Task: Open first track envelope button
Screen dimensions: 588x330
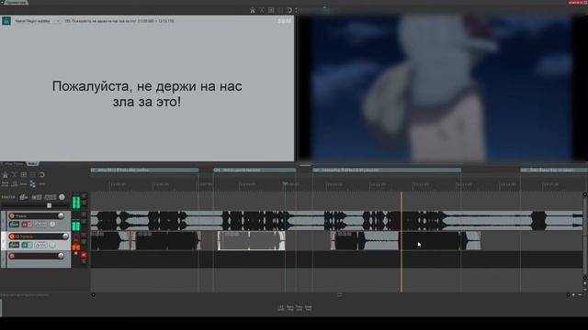Action: pos(40,225)
